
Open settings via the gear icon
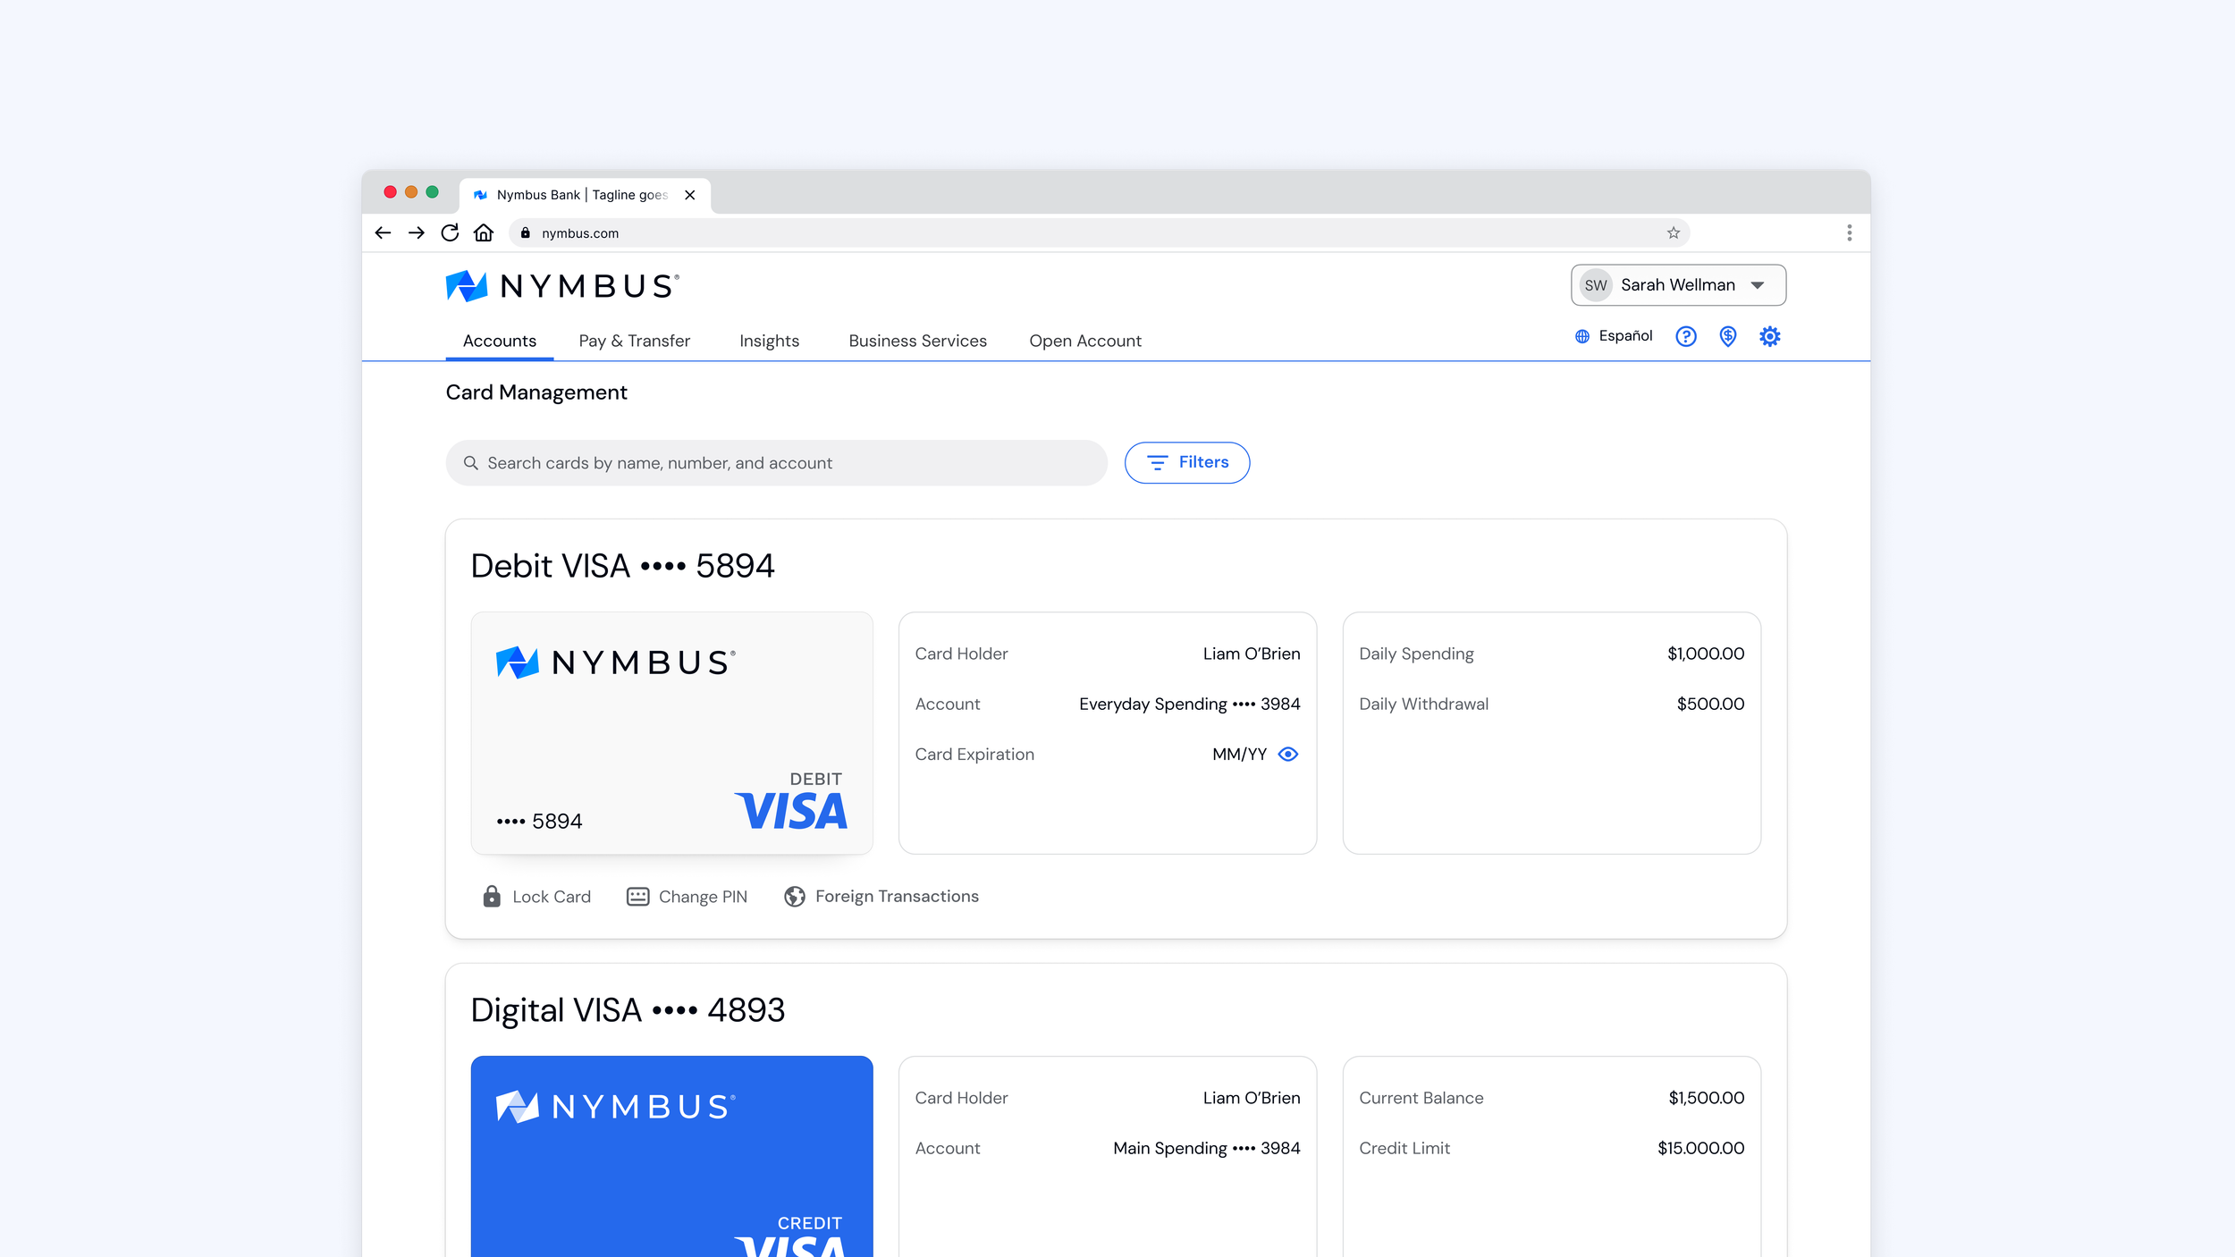coord(1769,336)
